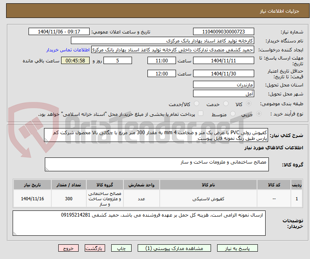
Task: Click the توضیحات خریدار notes box
Action: pyautogui.click(x=139, y=223)
